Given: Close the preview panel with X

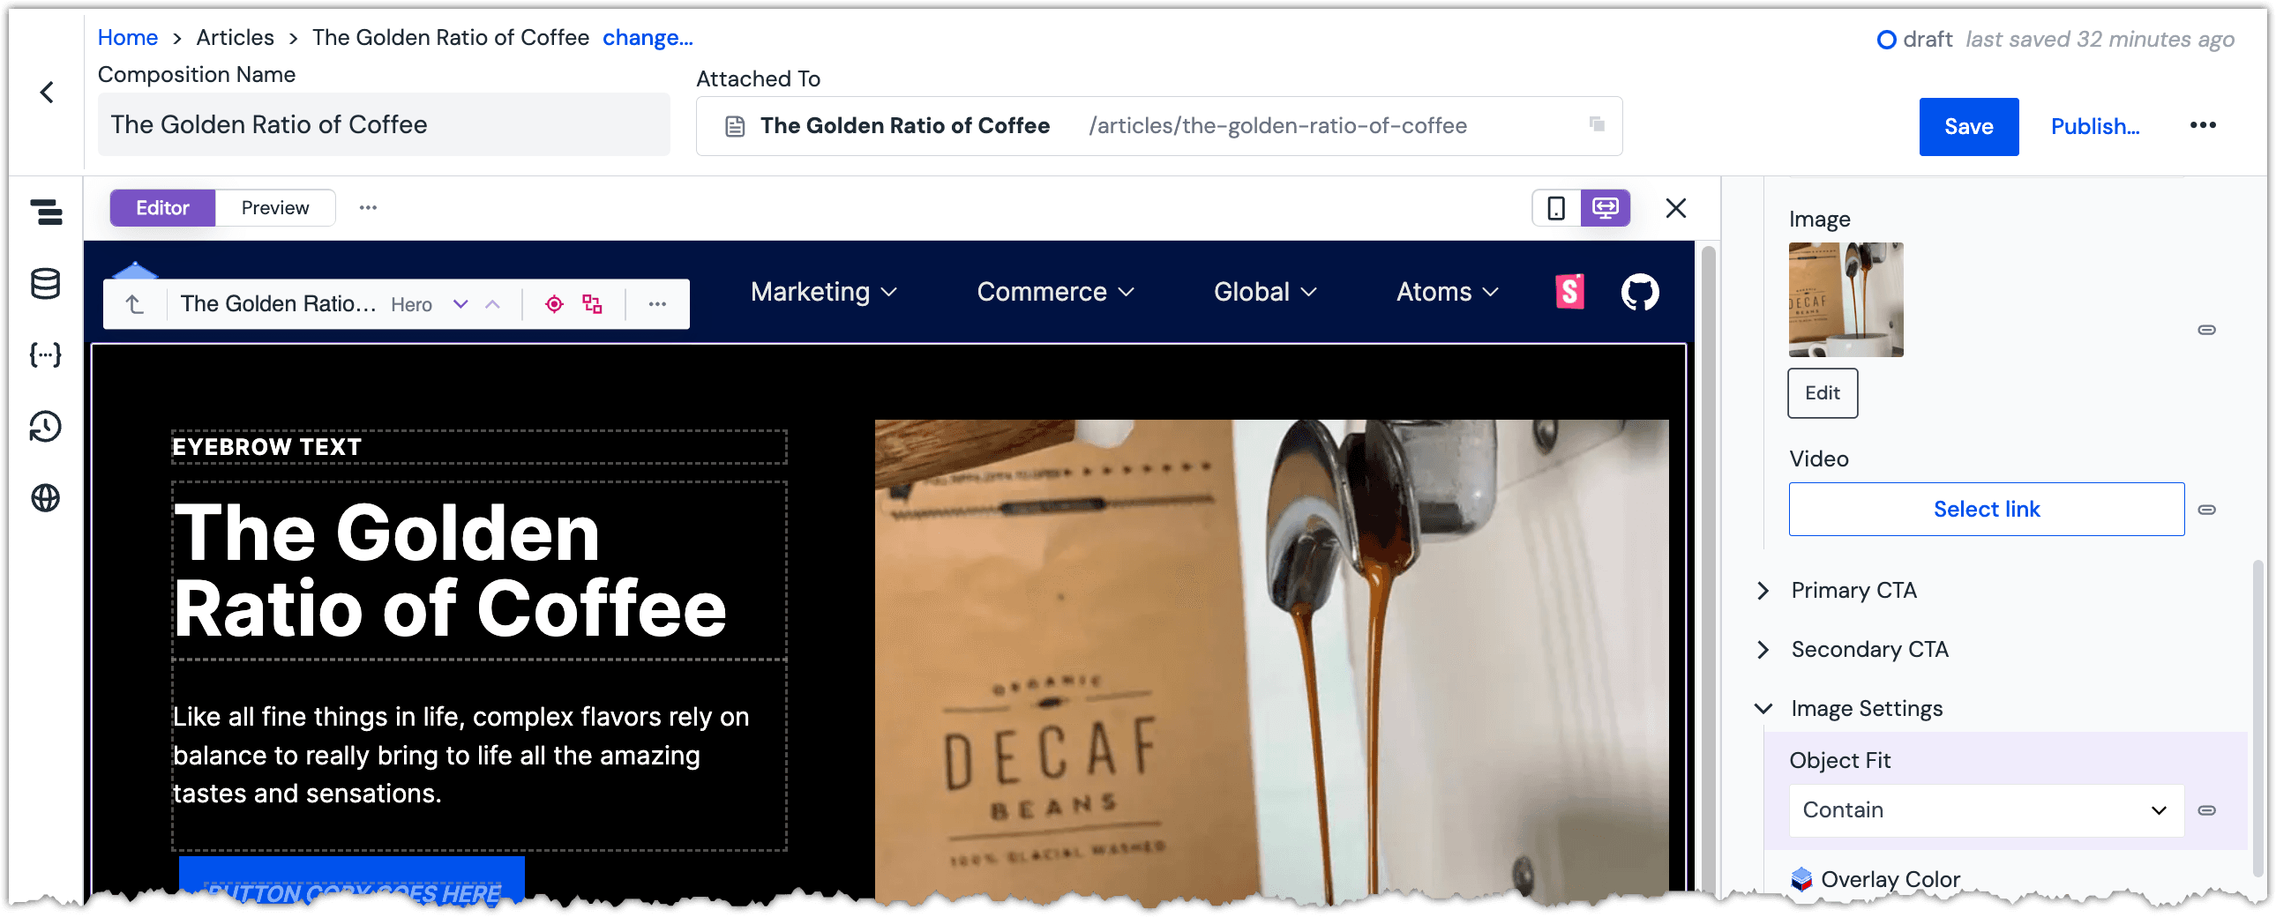Looking at the screenshot, I should pyautogui.click(x=1676, y=207).
